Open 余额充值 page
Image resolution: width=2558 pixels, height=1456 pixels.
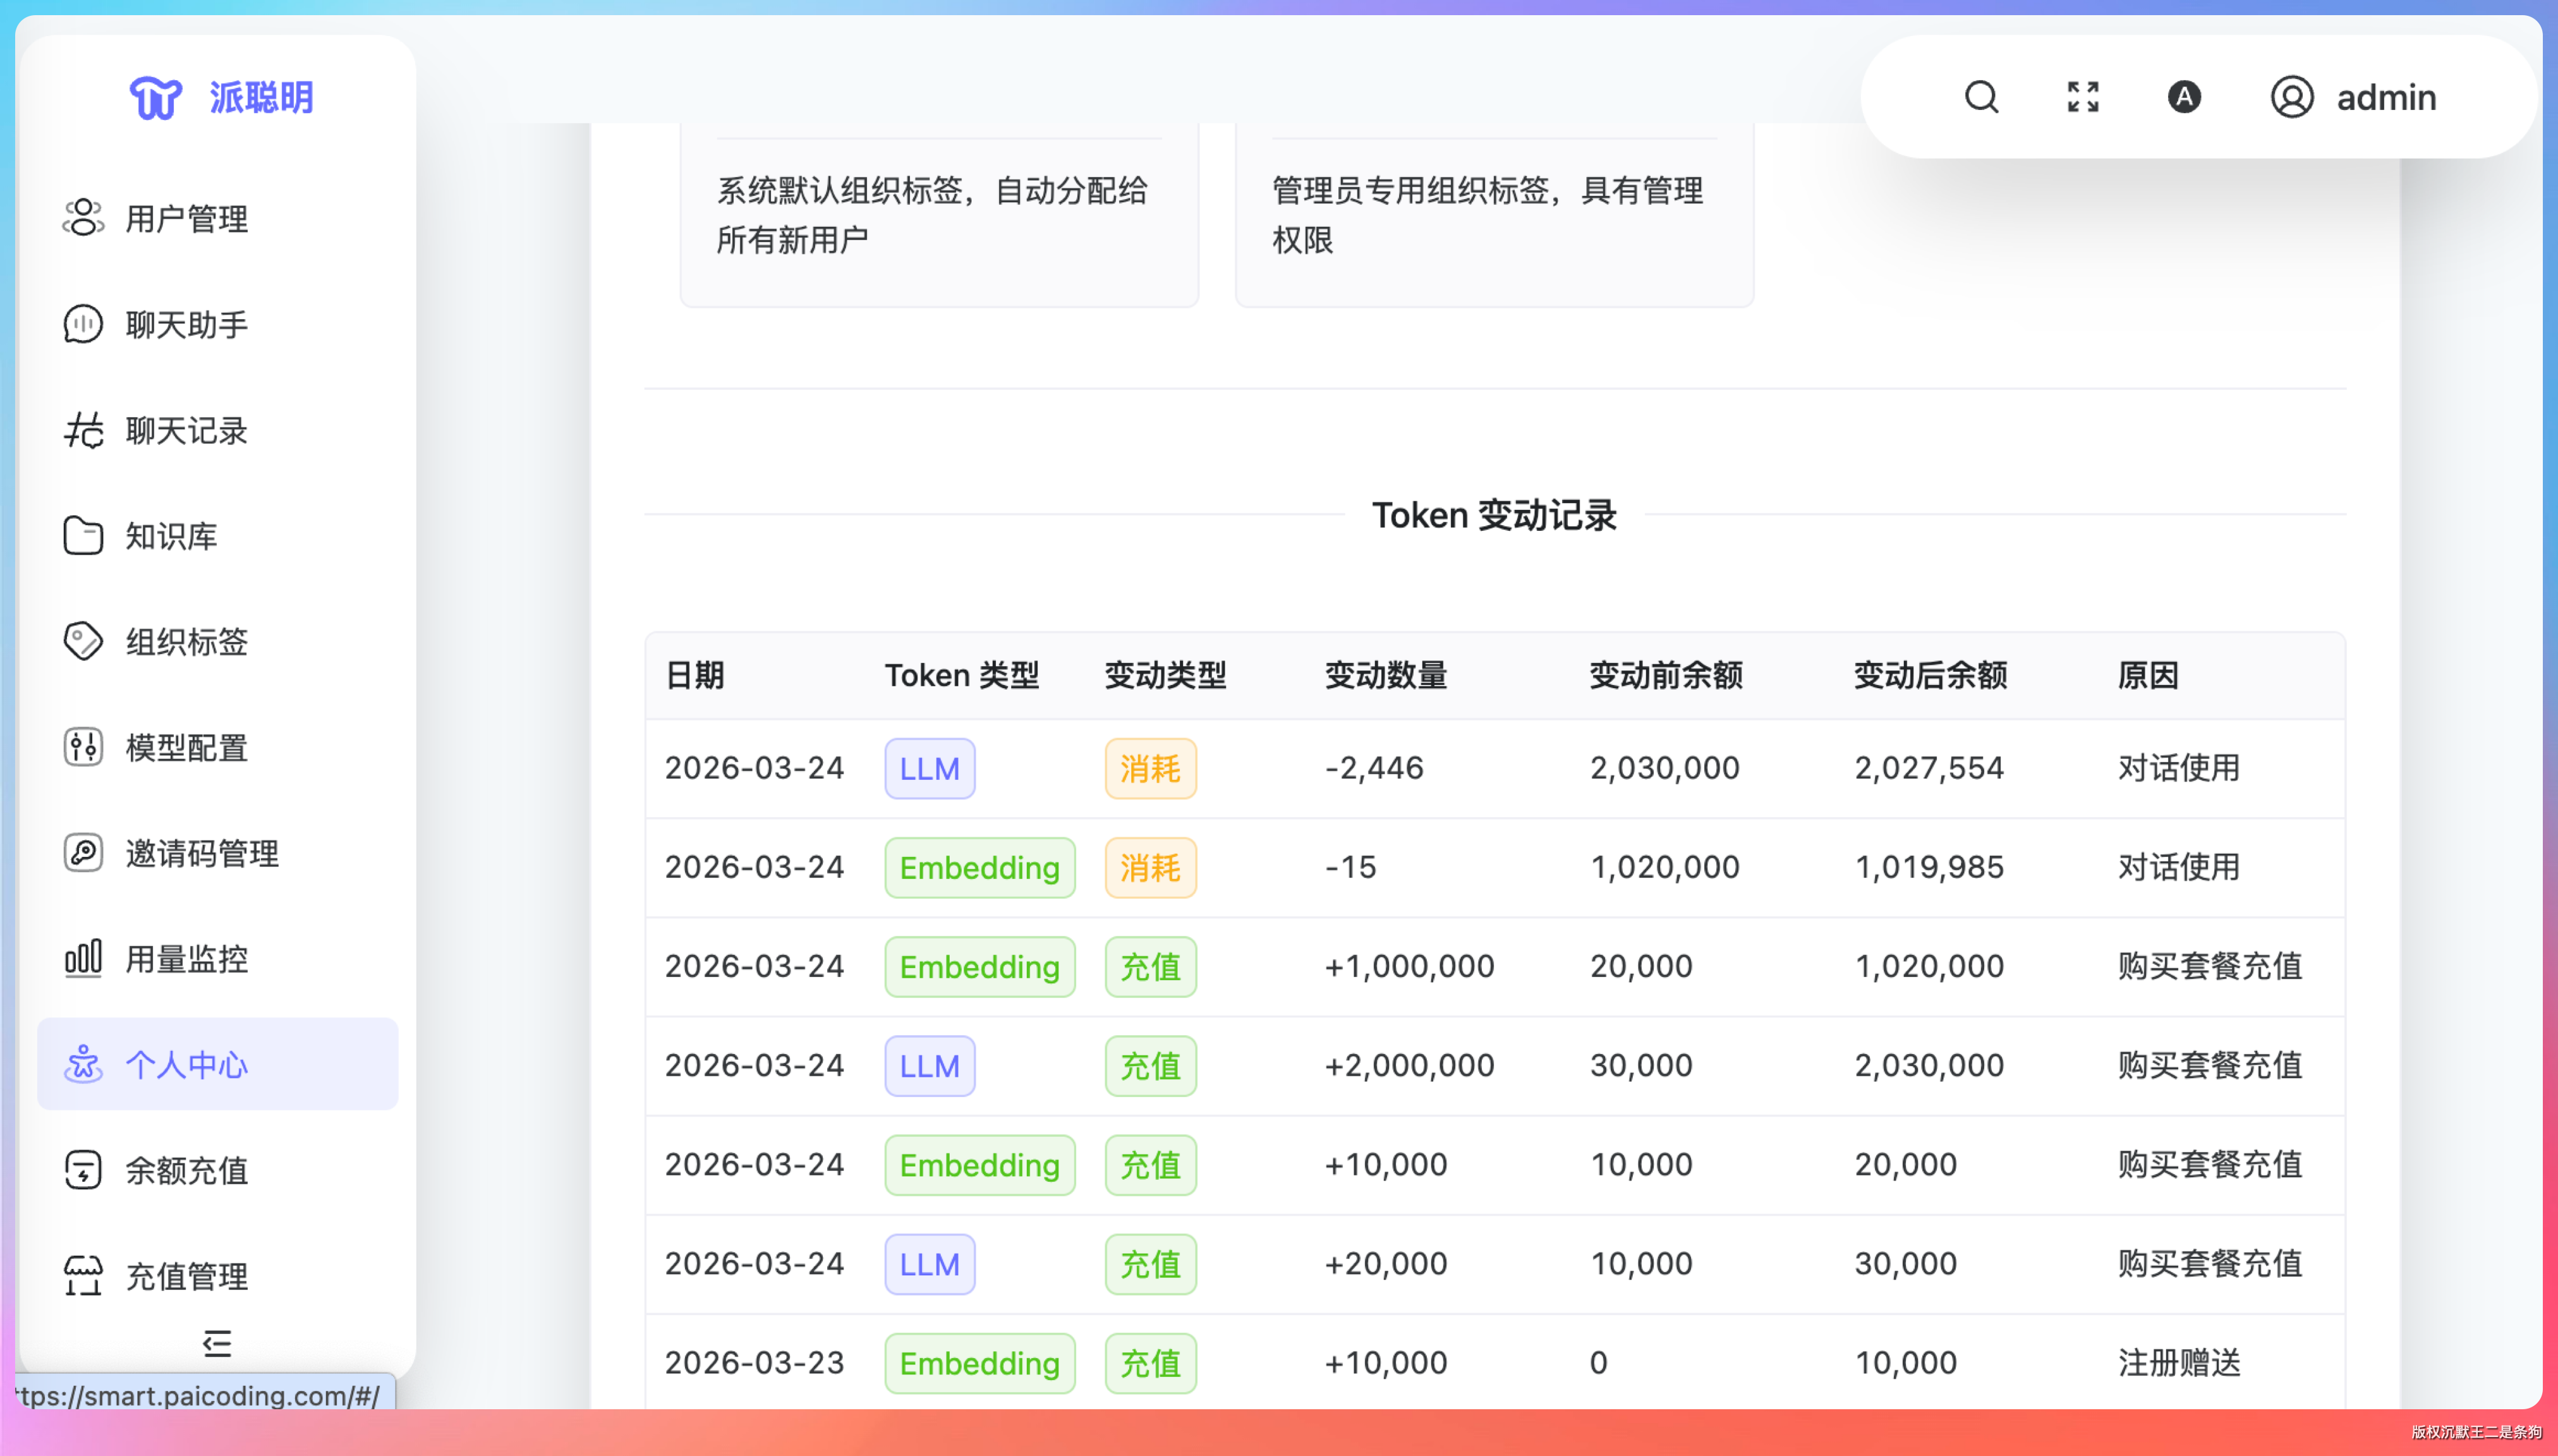(x=186, y=1170)
